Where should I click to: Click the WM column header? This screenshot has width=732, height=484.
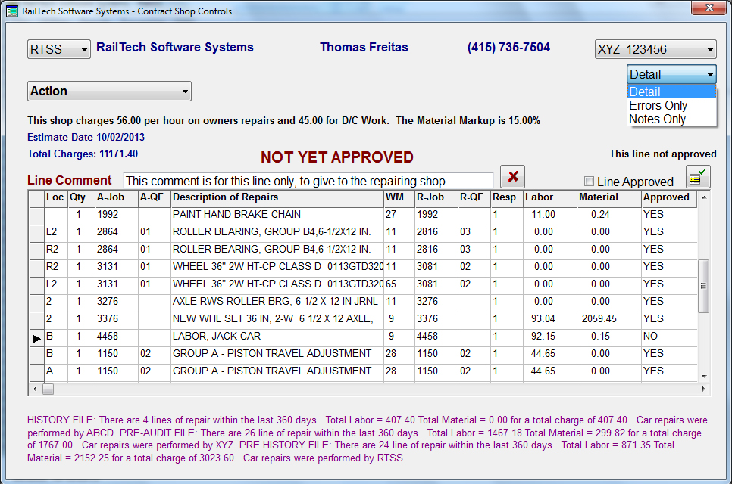pyautogui.click(x=399, y=197)
